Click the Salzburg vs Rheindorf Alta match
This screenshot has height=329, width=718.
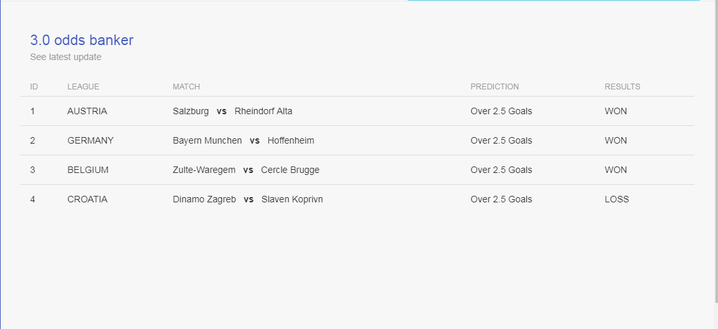coord(232,111)
